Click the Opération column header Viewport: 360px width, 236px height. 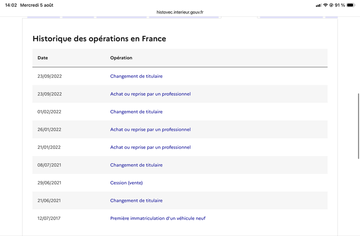point(121,58)
